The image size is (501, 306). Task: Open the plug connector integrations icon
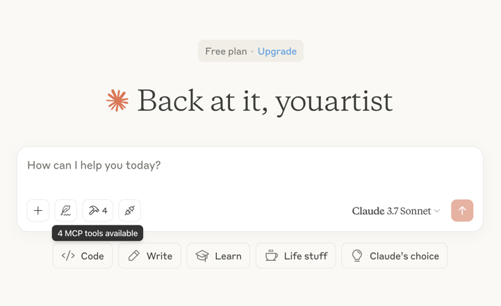tap(130, 211)
